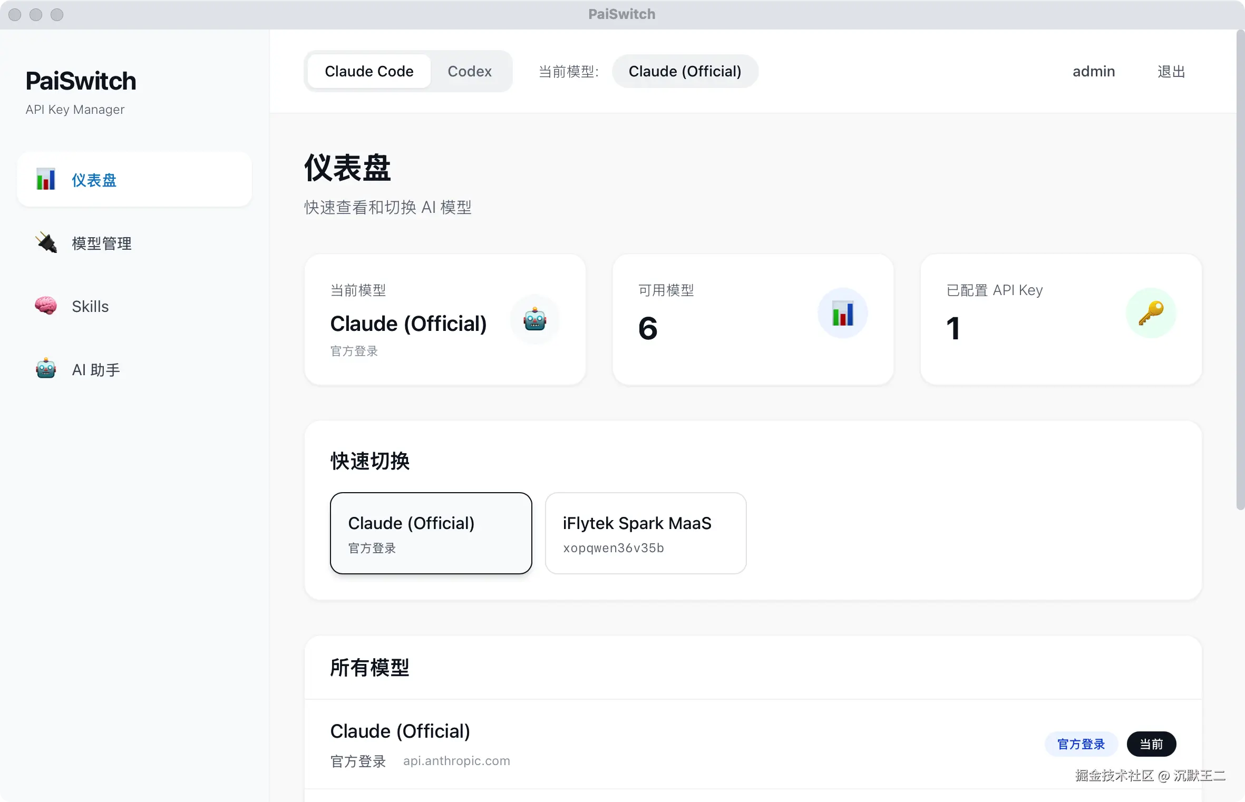Click the 仪表盘 page heading
This screenshot has height=802, width=1245.
point(347,168)
